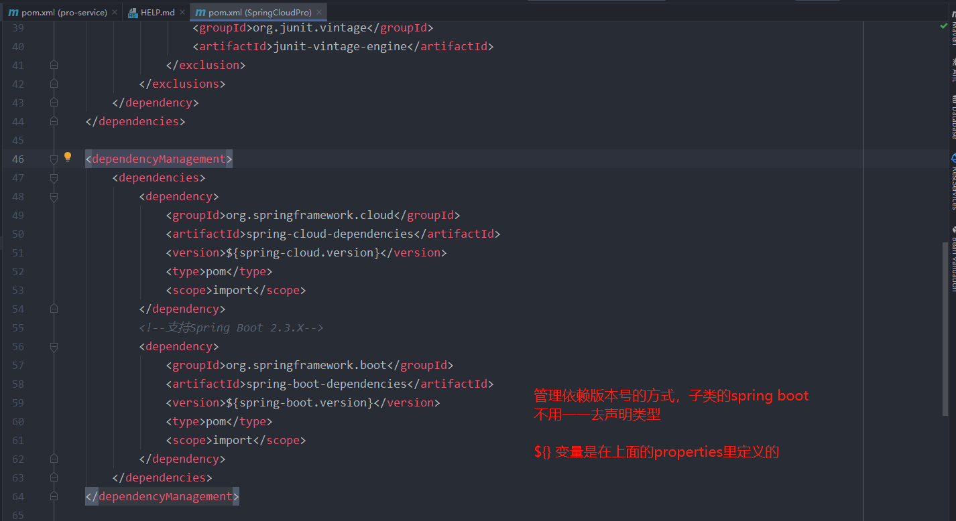Close the pom.xml (SpringCloudPro) tab

319,13
